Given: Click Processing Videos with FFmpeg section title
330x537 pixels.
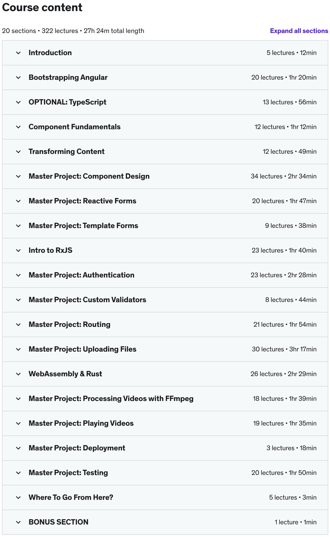Looking at the screenshot, I should (x=138, y=399).
